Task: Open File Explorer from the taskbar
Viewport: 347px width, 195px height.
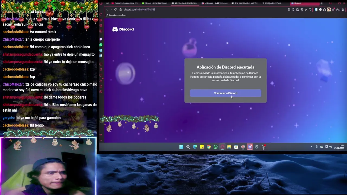Action: 229,147
